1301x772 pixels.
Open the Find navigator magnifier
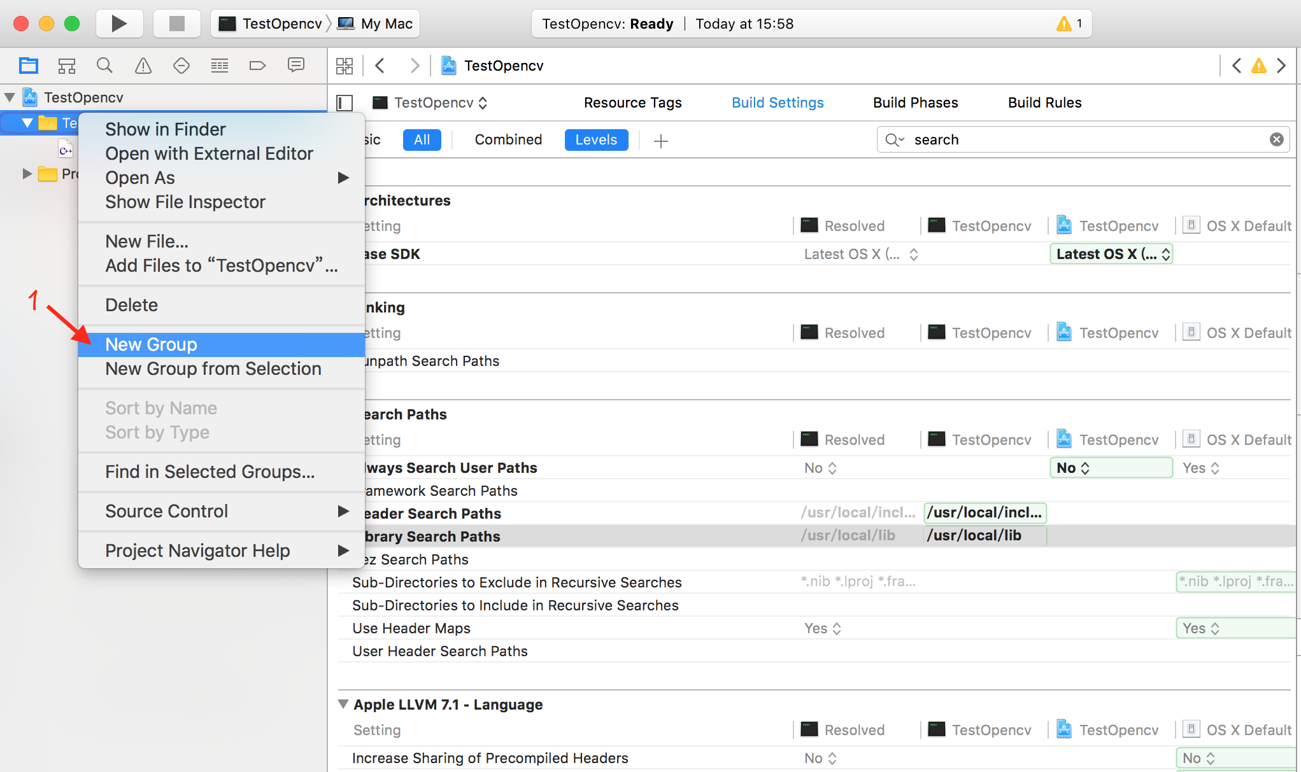pyautogui.click(x=104, y=66)
